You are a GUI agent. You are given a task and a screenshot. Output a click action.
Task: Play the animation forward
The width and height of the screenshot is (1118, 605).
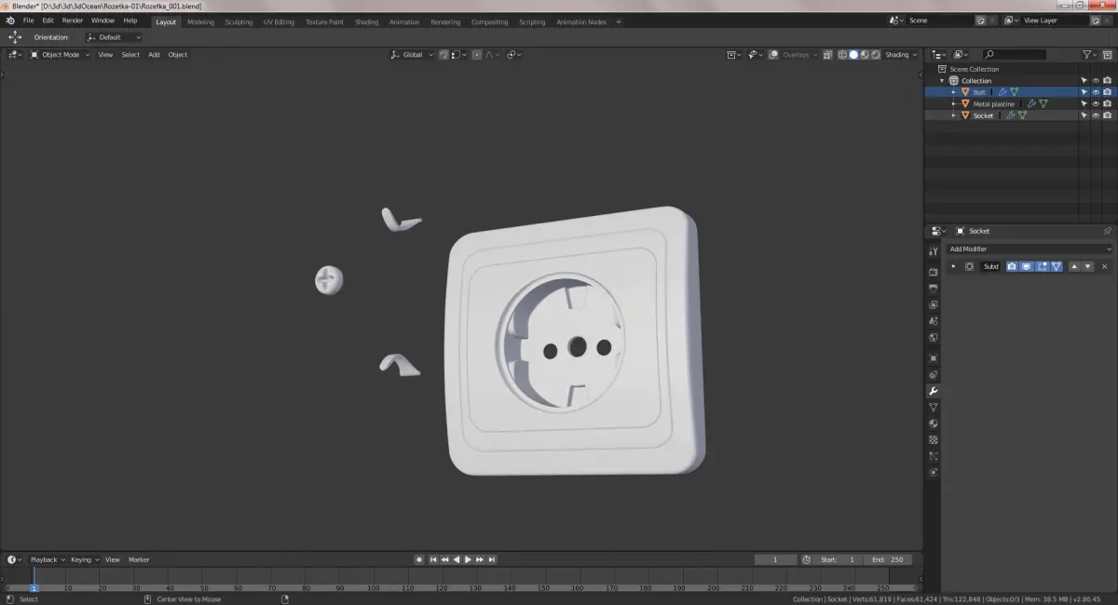pos(468,559)
